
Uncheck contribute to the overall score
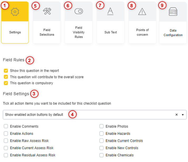6,77
